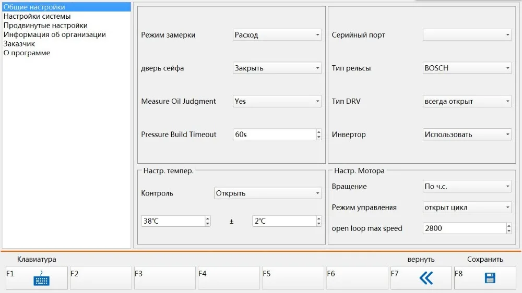This screenshot has height=293, width=522.
Task: Click the open loop max speed 2800 field
Action: (x=465, y=228)
